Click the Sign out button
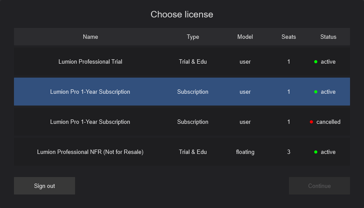The image size is (364, 208). click(45, 186)
